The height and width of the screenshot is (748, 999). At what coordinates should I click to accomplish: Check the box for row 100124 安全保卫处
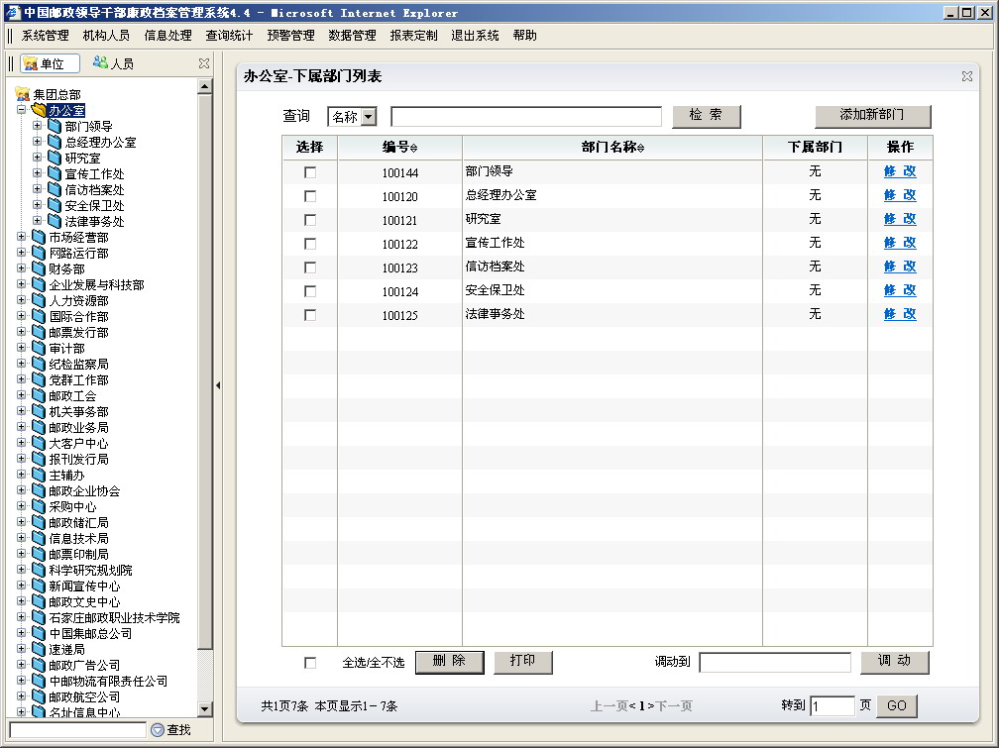pos(310,291)
